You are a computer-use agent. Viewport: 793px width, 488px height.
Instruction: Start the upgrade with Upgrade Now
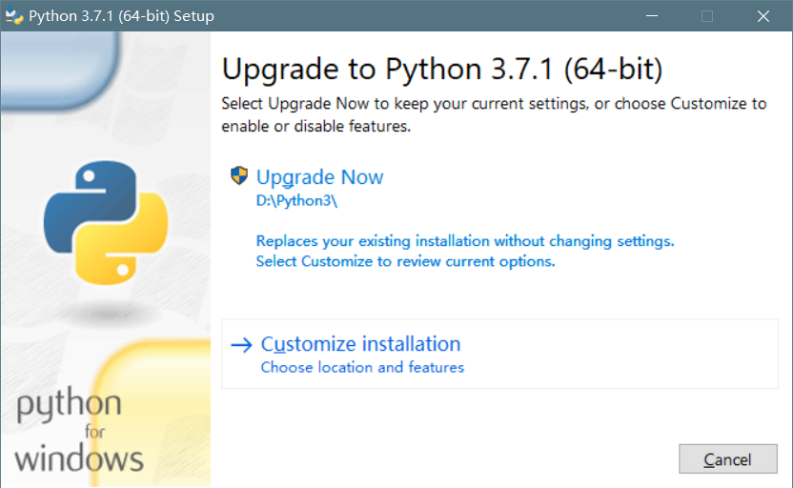[319, 177]
